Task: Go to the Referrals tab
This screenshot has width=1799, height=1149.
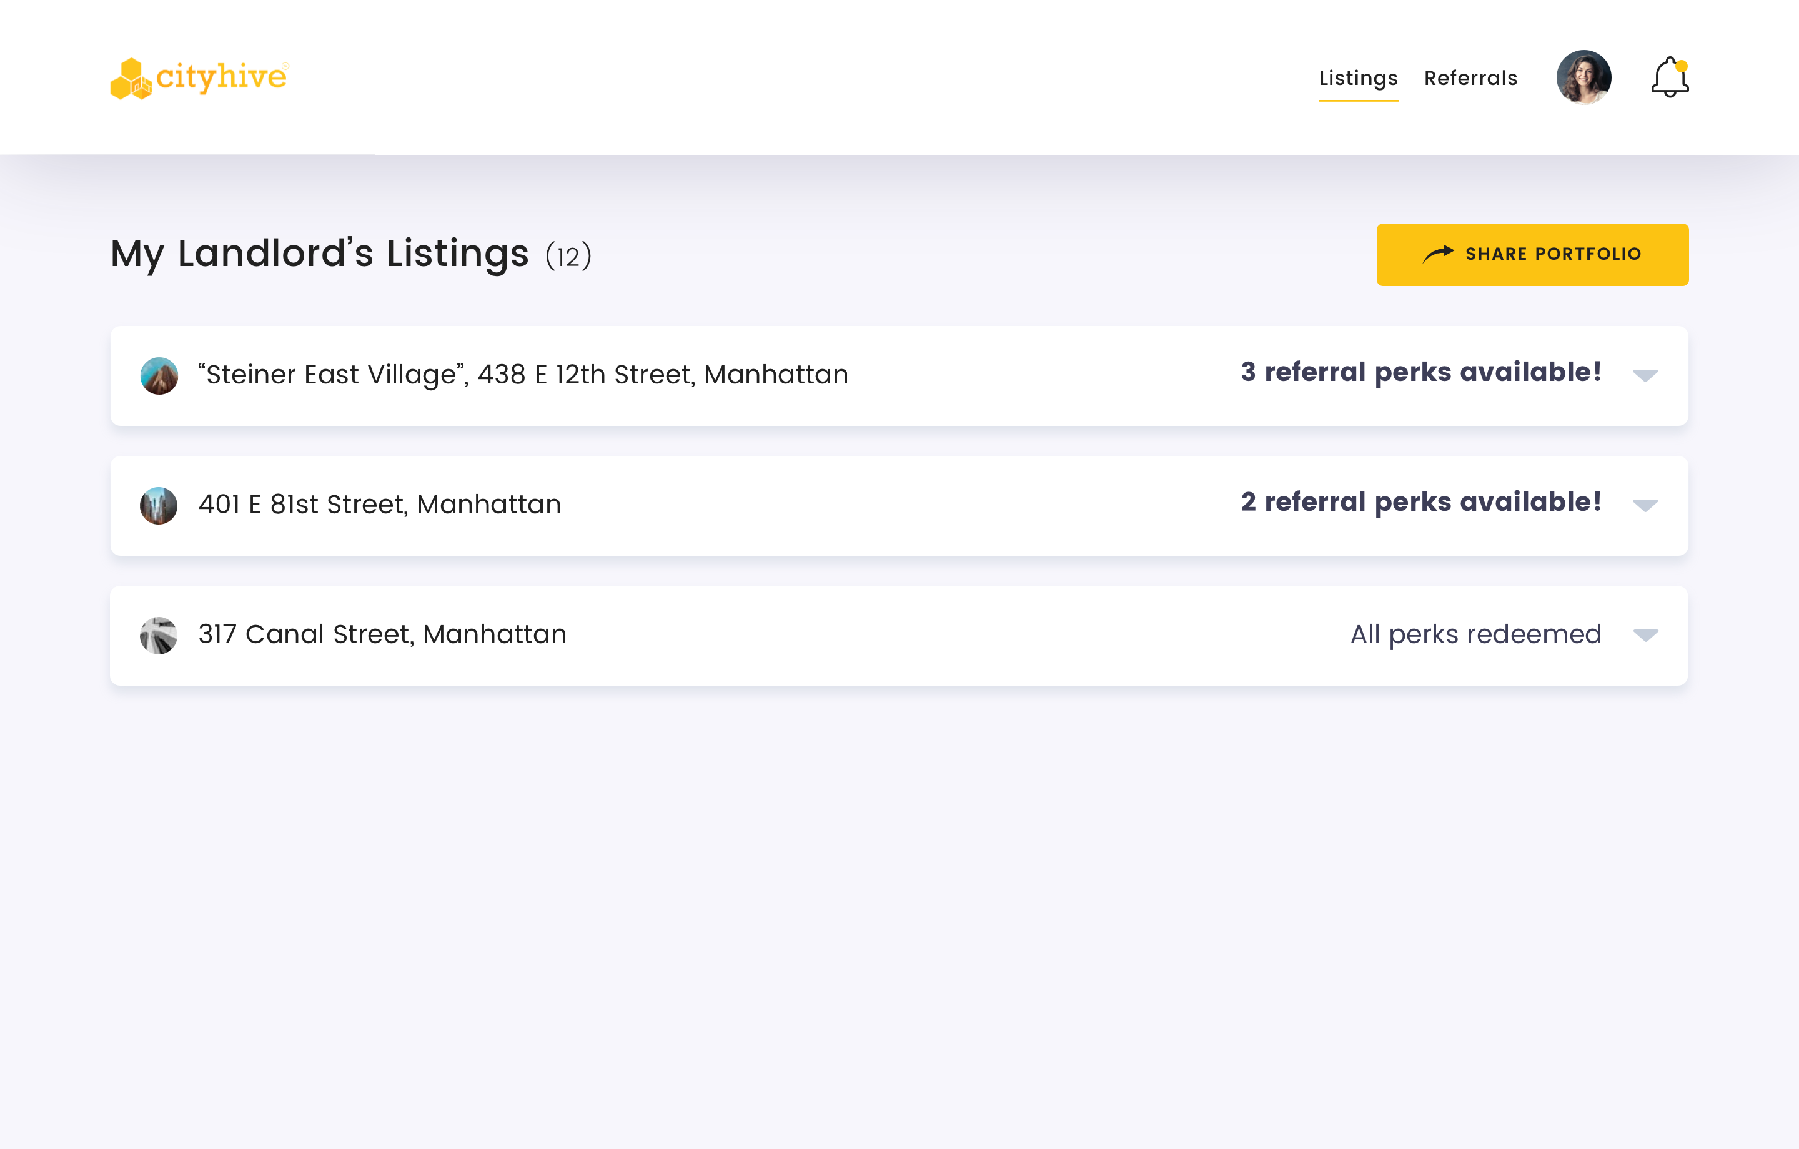Action: [x=1470, y=79]
